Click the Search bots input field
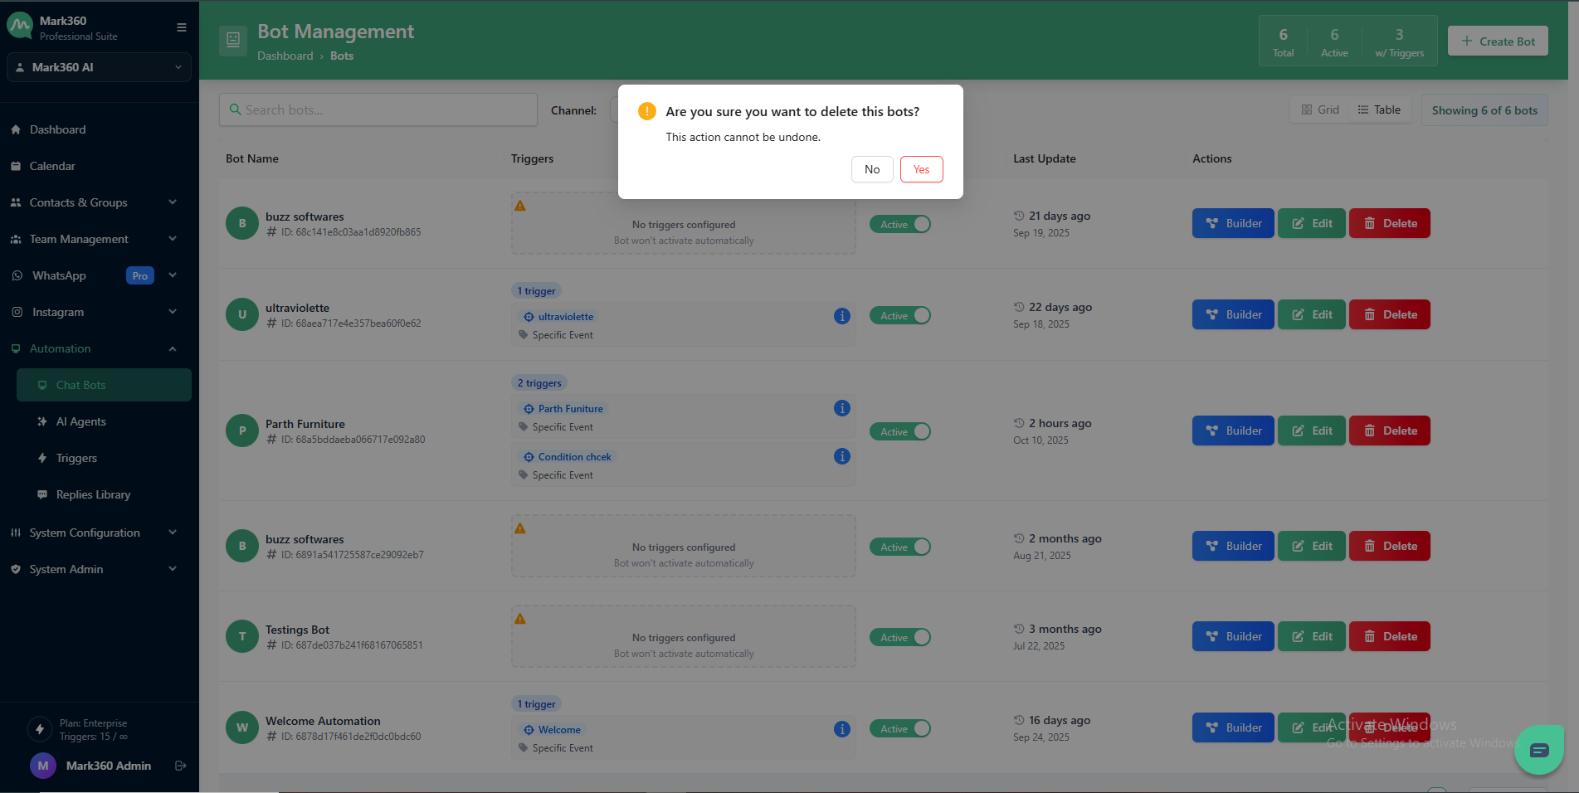The width and height of the screenshot is (1579, 793). tap(378, 109)
